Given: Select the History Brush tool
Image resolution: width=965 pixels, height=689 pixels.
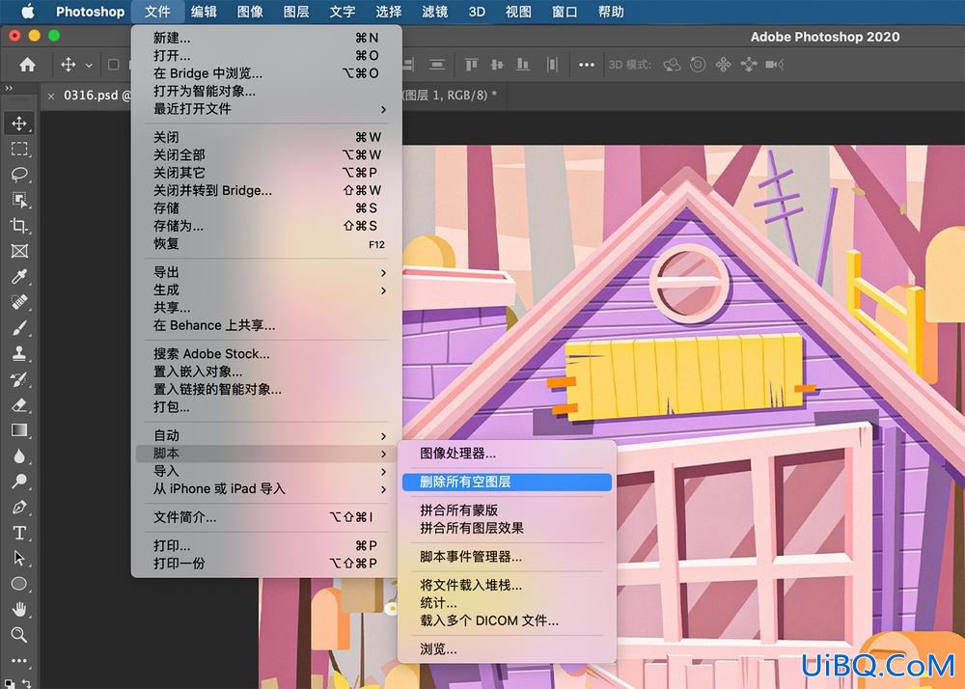Looking at the screenshot, I should click(19, 379).
